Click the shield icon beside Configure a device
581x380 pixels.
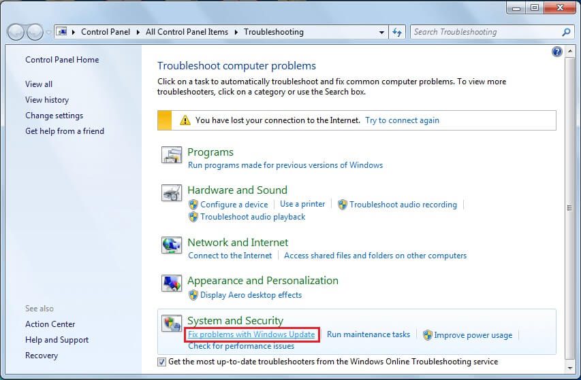(x=193, y=205)
